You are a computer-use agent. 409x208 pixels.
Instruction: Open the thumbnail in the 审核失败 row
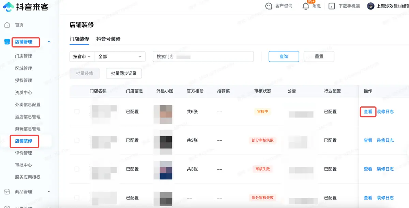tap(163, 170)
